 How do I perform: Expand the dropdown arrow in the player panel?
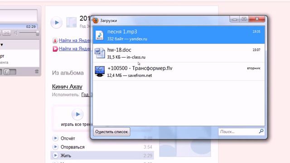2,45
